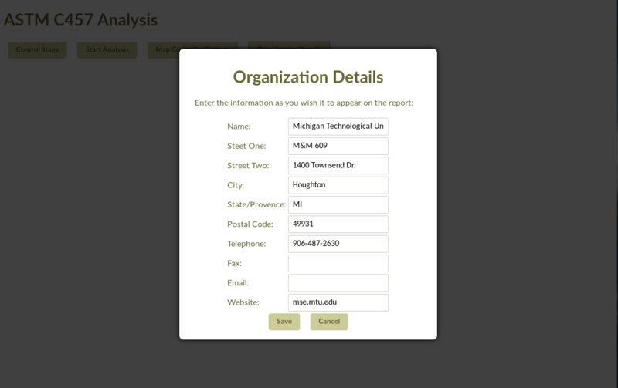The width and height of the screenshot is (618, 388).
Task: Click the Website input field
Action: [x=338, y=302]
